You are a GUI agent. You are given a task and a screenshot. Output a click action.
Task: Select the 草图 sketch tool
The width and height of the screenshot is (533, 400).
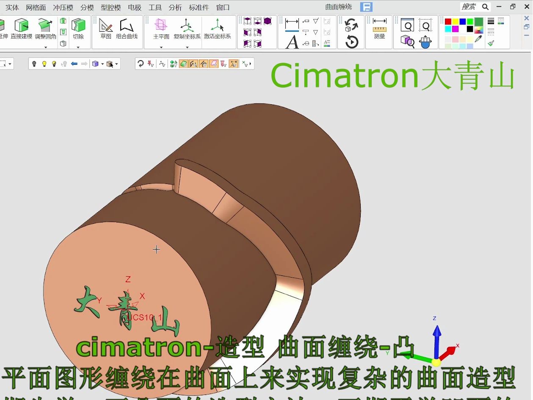tap(106, 29)
